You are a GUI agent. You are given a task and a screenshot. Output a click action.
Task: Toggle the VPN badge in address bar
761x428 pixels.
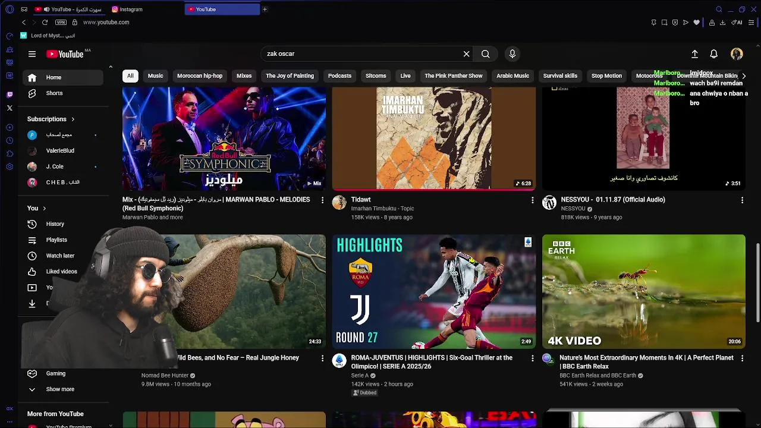61,23
